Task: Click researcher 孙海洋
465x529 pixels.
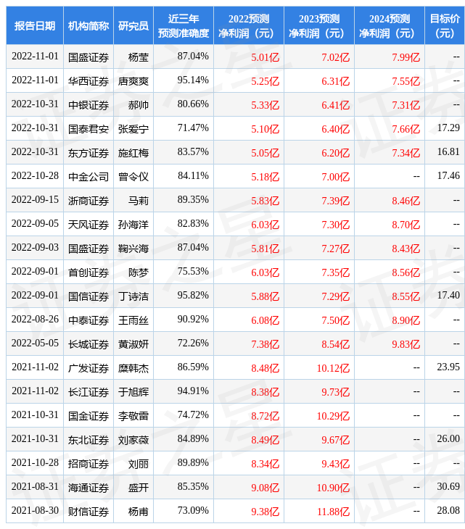Action: (133, 225)
